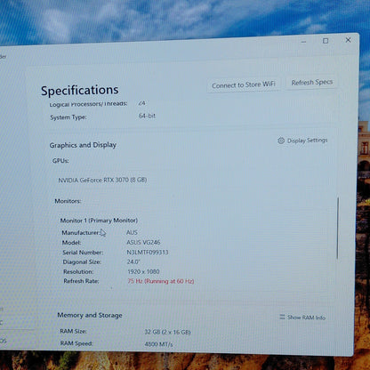Click the Display Settings gear icon
Viewport: 370px width, 370px height.
click(x=281, y=141)
